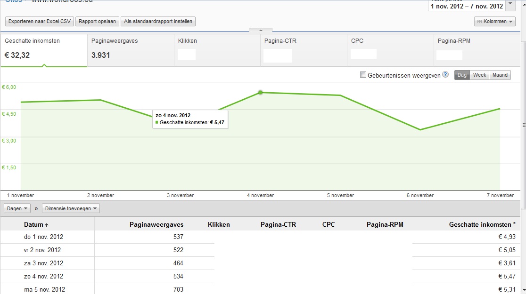526x294 pixels.
Task: Click the do 1 nov. 2012 row date
Action: (x=44, y=237)
